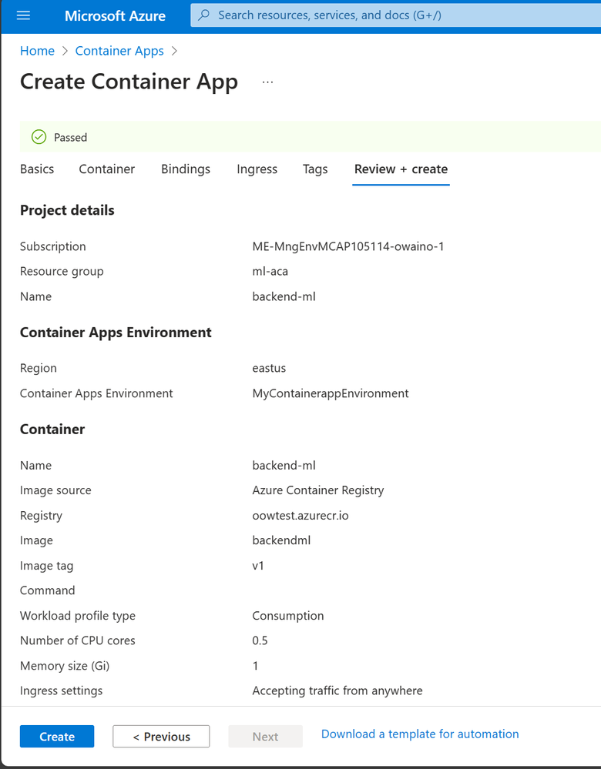This screenshot has height=769, width=601.
Task: Go to the Ingress tab
Action: [x=257, y=169]
